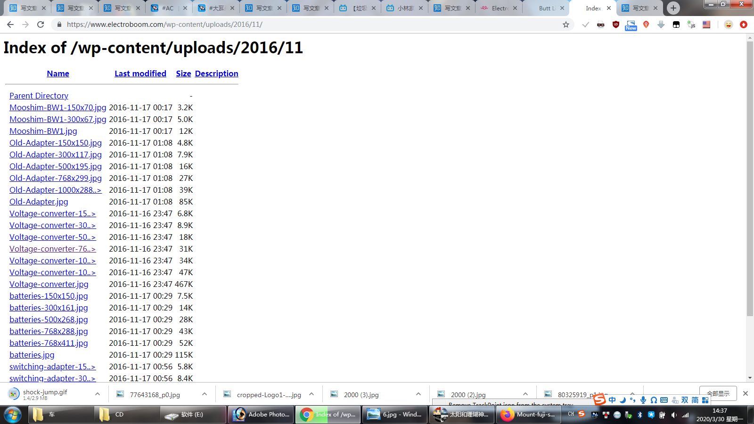Open the taskbar clock showing 14:37
Screen dimensions: 754x424
point(720,415)
